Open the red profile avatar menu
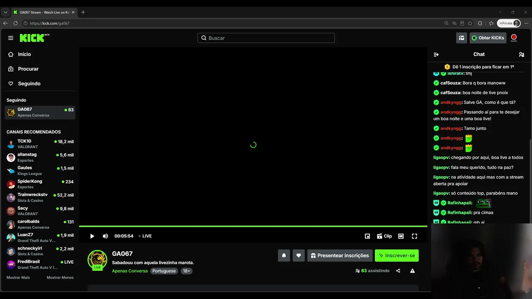 pos(514,38)
